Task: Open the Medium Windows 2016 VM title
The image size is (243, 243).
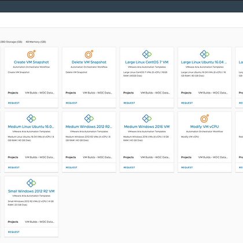Action: 147,127
